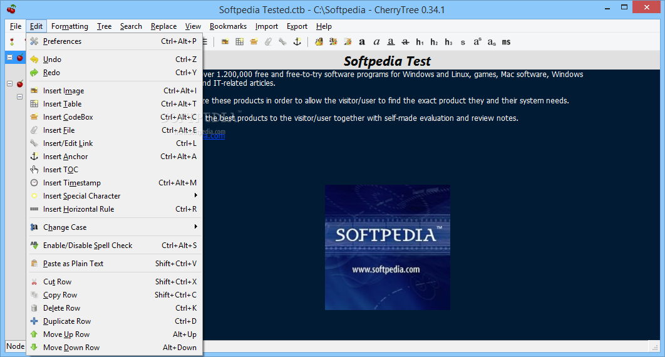
Task: Open the Formatting menu
Action: click(x=70, y=26)
